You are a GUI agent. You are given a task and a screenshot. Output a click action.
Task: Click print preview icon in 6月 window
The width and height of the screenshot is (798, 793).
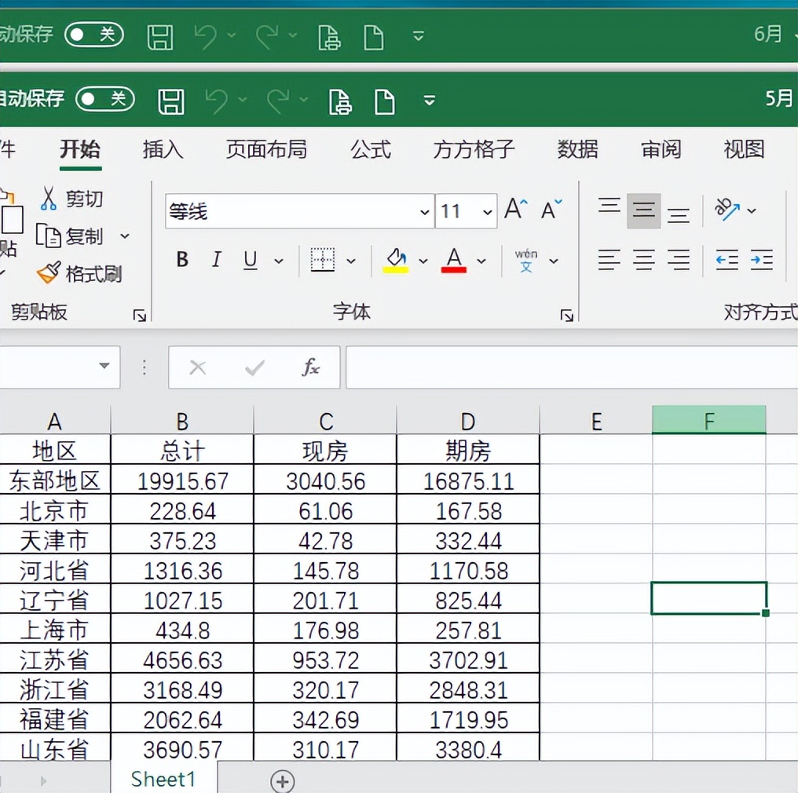[x=329, y=38]
